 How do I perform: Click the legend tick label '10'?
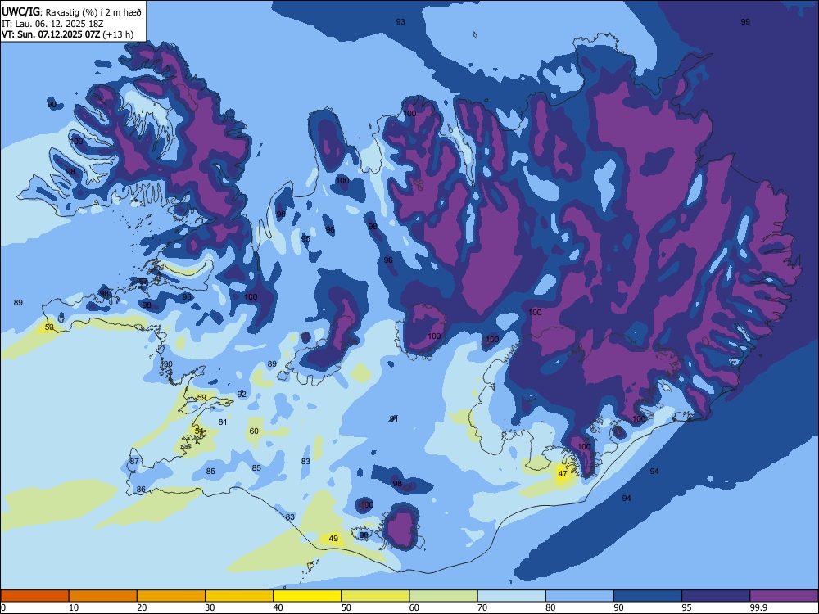(x=74, y=607)
